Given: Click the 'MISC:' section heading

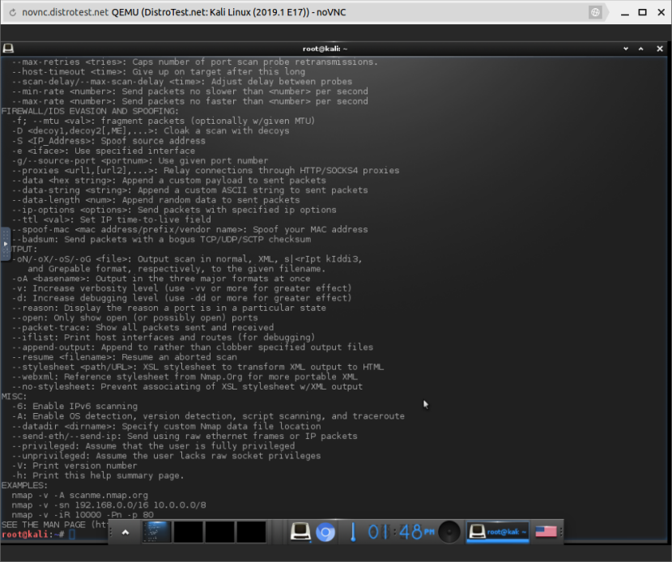Looking at the screenshot, I should pos(14,397).
